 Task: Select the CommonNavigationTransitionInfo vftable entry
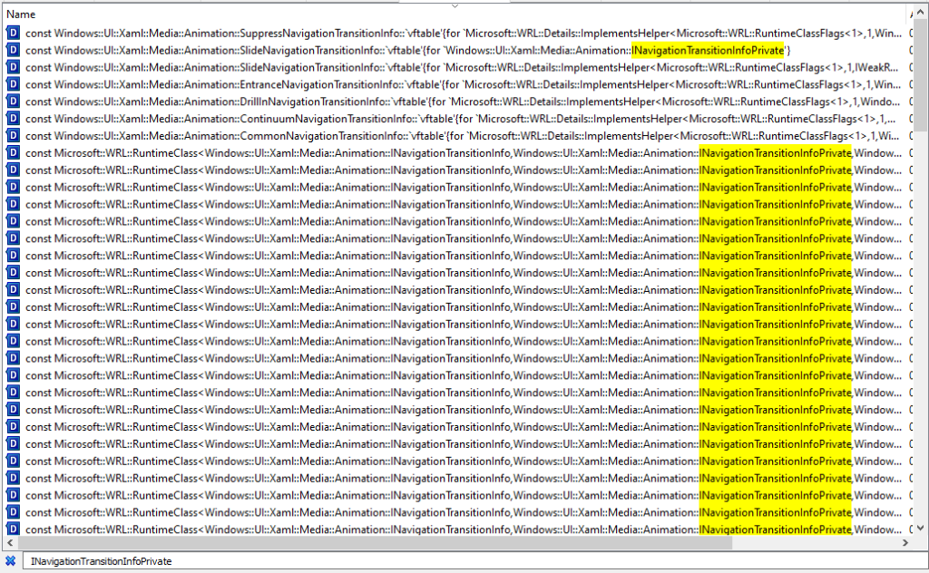(363, 136)
